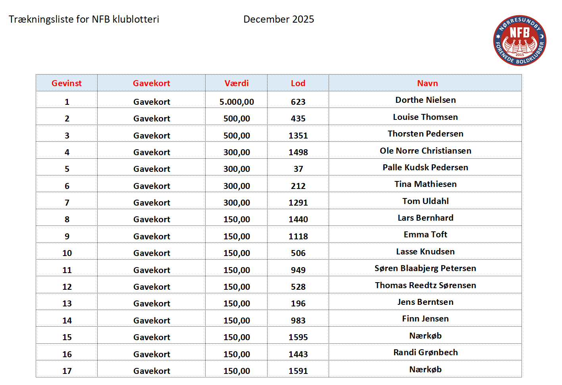Select the Navn column header
562x385 pixels.
coord(427,83)
